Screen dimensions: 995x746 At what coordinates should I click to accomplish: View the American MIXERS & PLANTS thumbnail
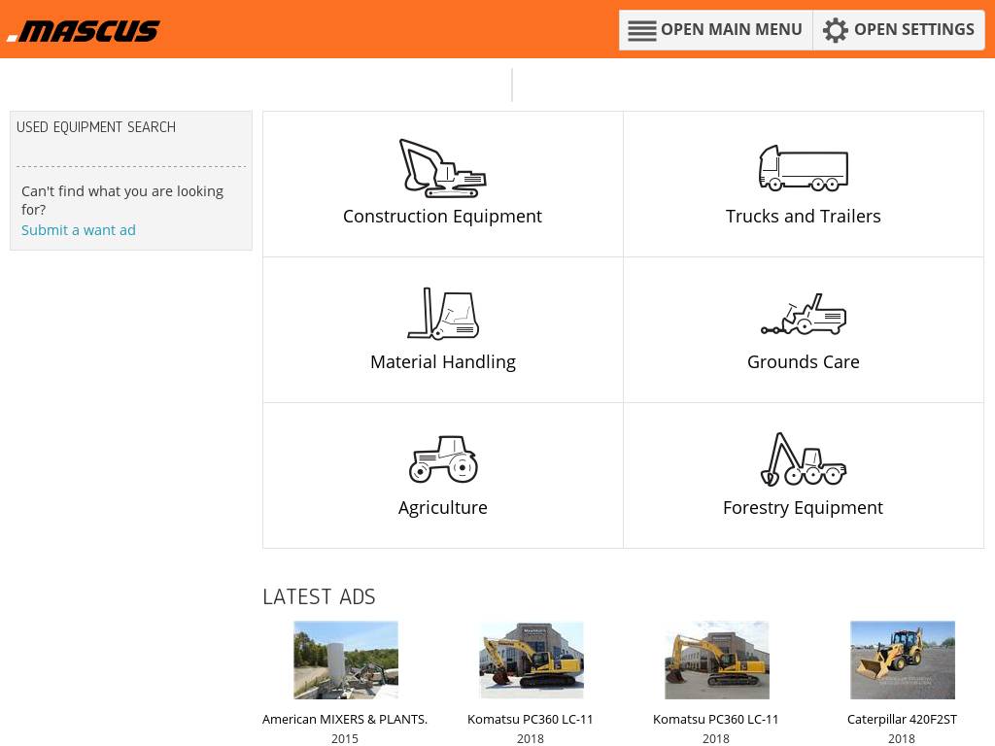pyautogui.click(x=346, y=660)
